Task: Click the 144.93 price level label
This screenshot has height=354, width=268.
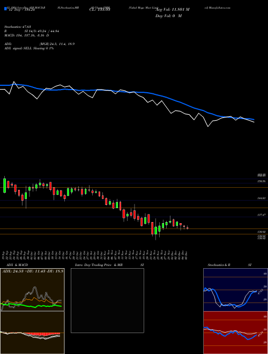Action: point(261,198)
